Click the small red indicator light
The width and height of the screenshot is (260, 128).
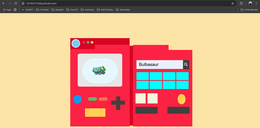[x=84, y=42]
